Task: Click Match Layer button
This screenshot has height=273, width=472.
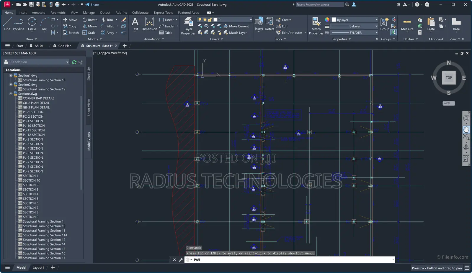Action: pyautogui.click(x=235, y=33)
